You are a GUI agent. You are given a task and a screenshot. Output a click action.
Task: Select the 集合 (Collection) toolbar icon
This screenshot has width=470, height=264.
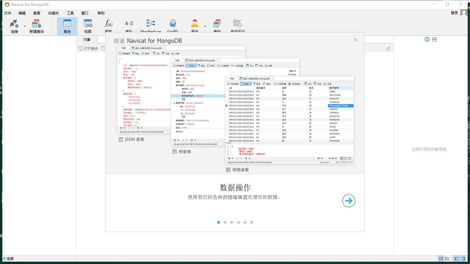tap(67, 24)
